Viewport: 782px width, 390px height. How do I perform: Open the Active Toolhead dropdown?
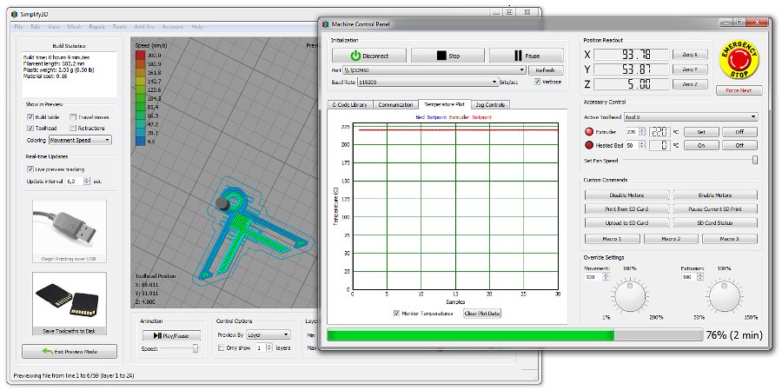(x=691, y=117)
